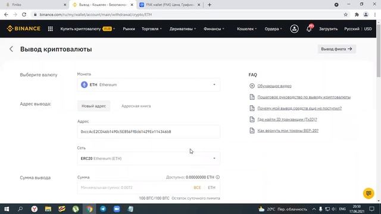Open the notifications bell
This screenshot has height=214, width=381.
(x=309, y=29)
